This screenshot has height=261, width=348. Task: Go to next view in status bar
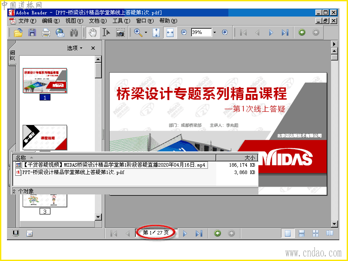click(x=231, y=233)
